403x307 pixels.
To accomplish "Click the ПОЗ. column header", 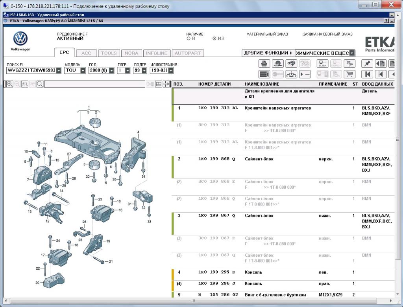I will pos(178,84).
